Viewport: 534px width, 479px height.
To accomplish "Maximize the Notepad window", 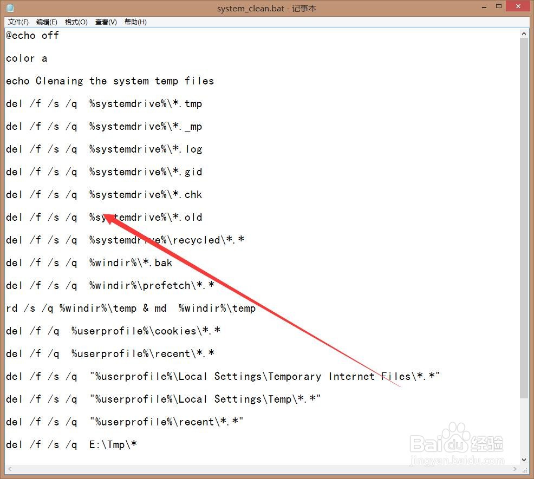I will tap(499, 6).
